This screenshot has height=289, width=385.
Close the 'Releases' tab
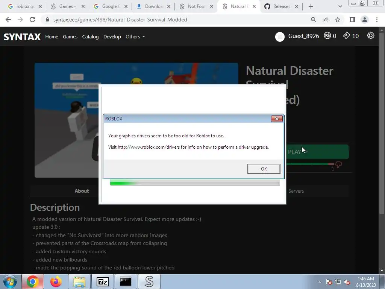[297, 6]
